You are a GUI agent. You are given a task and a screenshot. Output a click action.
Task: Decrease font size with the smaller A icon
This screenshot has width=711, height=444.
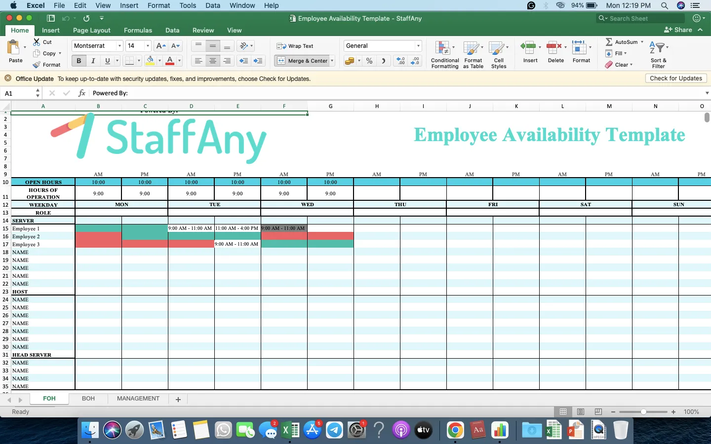[x=175, y=46]
